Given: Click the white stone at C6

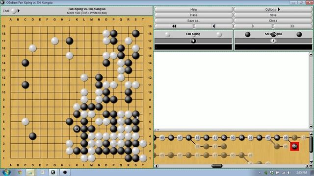Looking at the screenshot, I should coord(25,122).
